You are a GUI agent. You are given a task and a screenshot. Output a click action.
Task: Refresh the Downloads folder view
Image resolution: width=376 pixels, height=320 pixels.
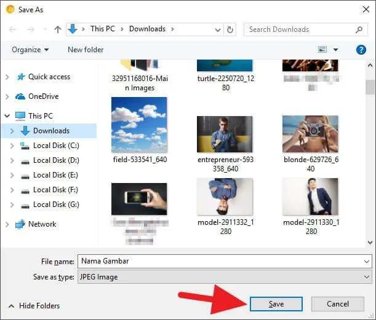(230, 29)
